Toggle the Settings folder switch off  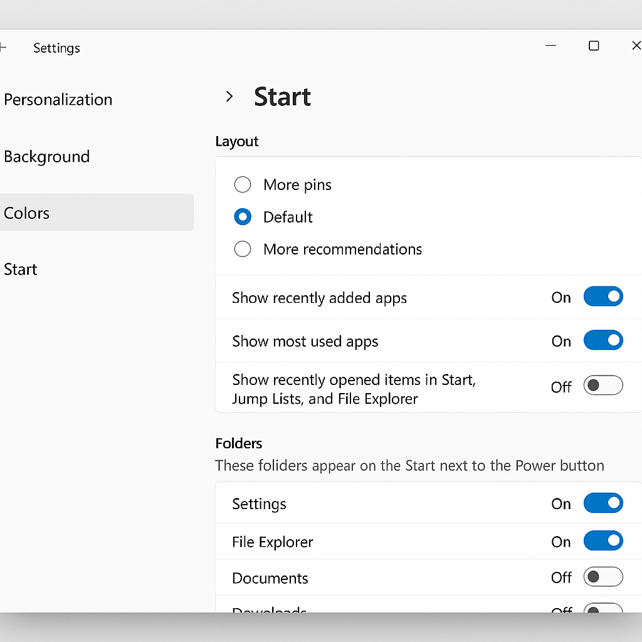coord(603,503)
